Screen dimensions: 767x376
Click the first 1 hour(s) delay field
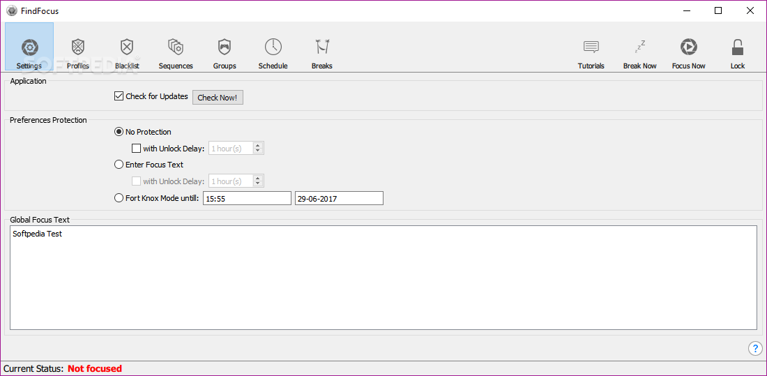point(231,149)
